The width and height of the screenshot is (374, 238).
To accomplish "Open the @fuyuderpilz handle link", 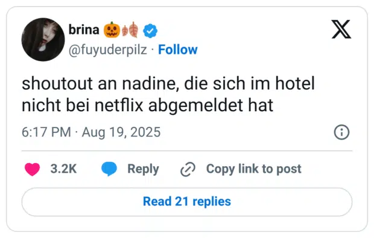I will (108, 50).
